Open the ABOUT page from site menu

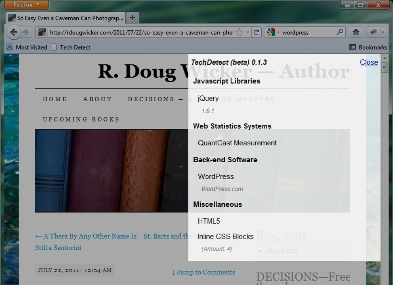point(97,99)
